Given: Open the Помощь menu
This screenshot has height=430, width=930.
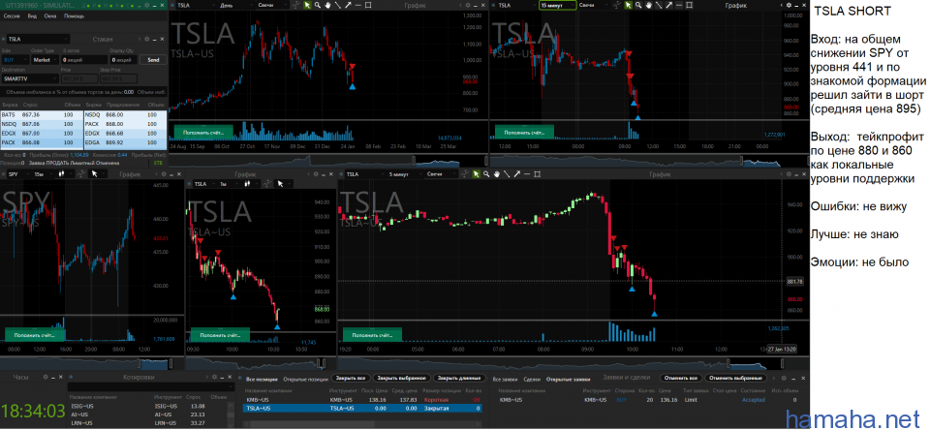Looking at the screenshot, I should [75, 16].
